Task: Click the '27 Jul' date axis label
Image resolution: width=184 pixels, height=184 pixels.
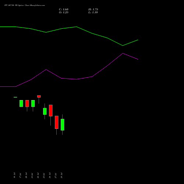Action: [56, 175]
